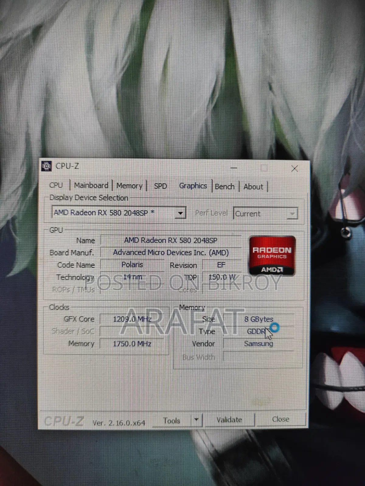This screenshot has width=365, height=486.
Task: Minimize the CPU-Z window
Action: click(234, 168)
